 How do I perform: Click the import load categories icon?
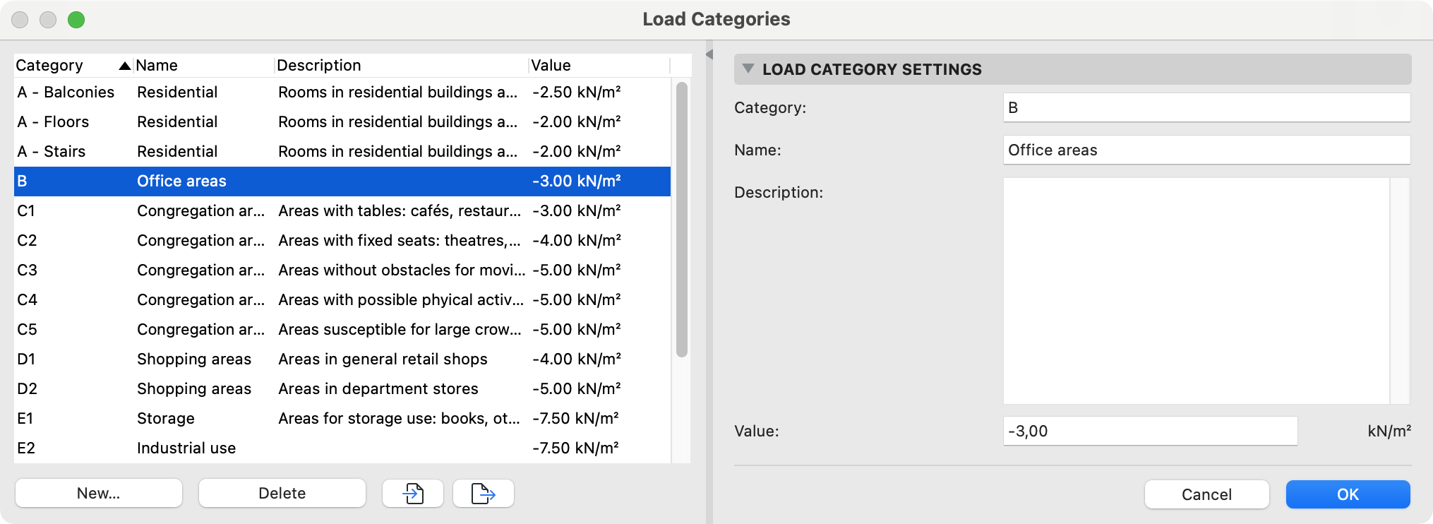(x=413, y=493)
